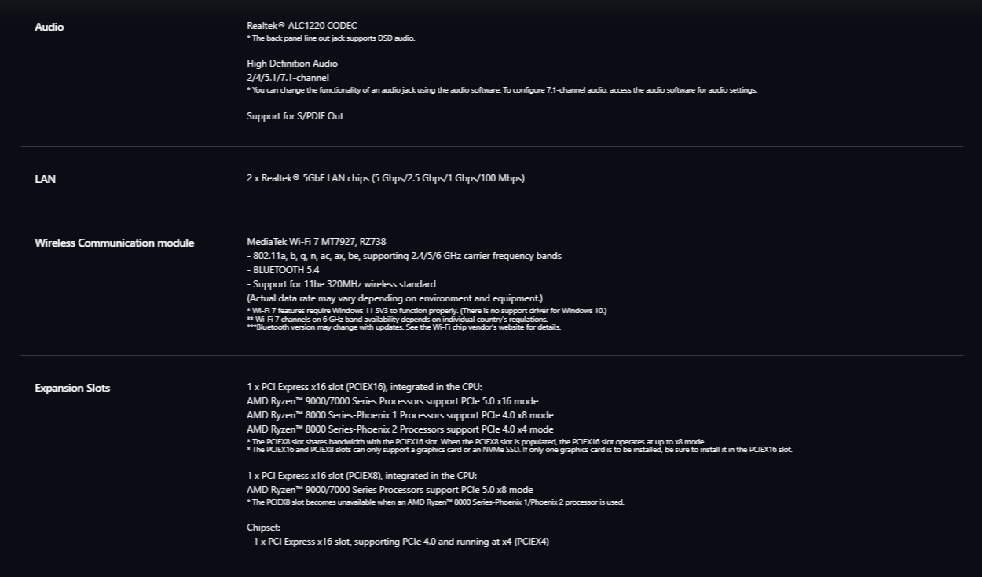Click the LAN section heading
The image size is (982, 577).
pos(45,179)
